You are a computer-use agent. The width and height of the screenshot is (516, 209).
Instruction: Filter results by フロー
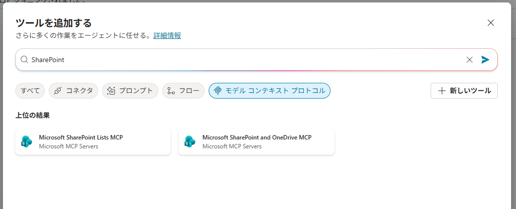click(x=184, y=91)
